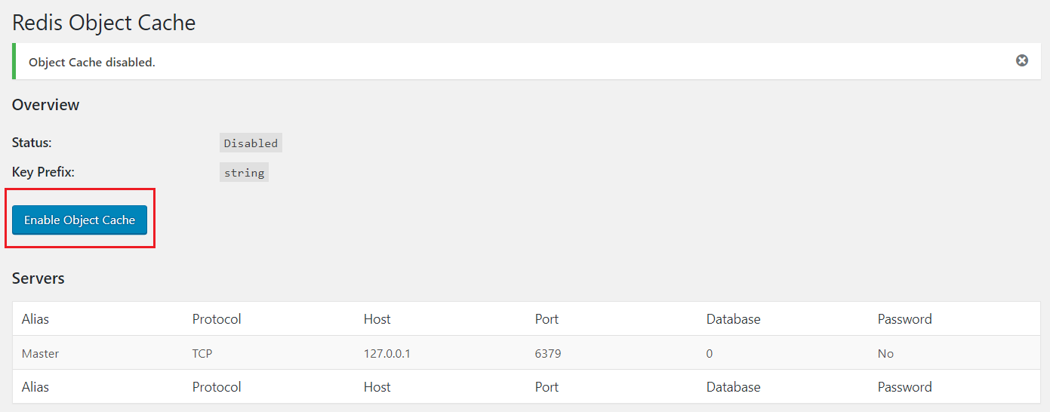Viewport: 1050px width, 412px height.
Task: Click the Port column header
Action: coord(547,318)
